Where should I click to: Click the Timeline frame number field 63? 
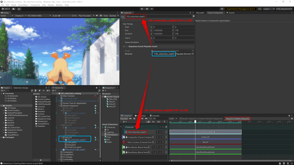(x=160, y=118)
